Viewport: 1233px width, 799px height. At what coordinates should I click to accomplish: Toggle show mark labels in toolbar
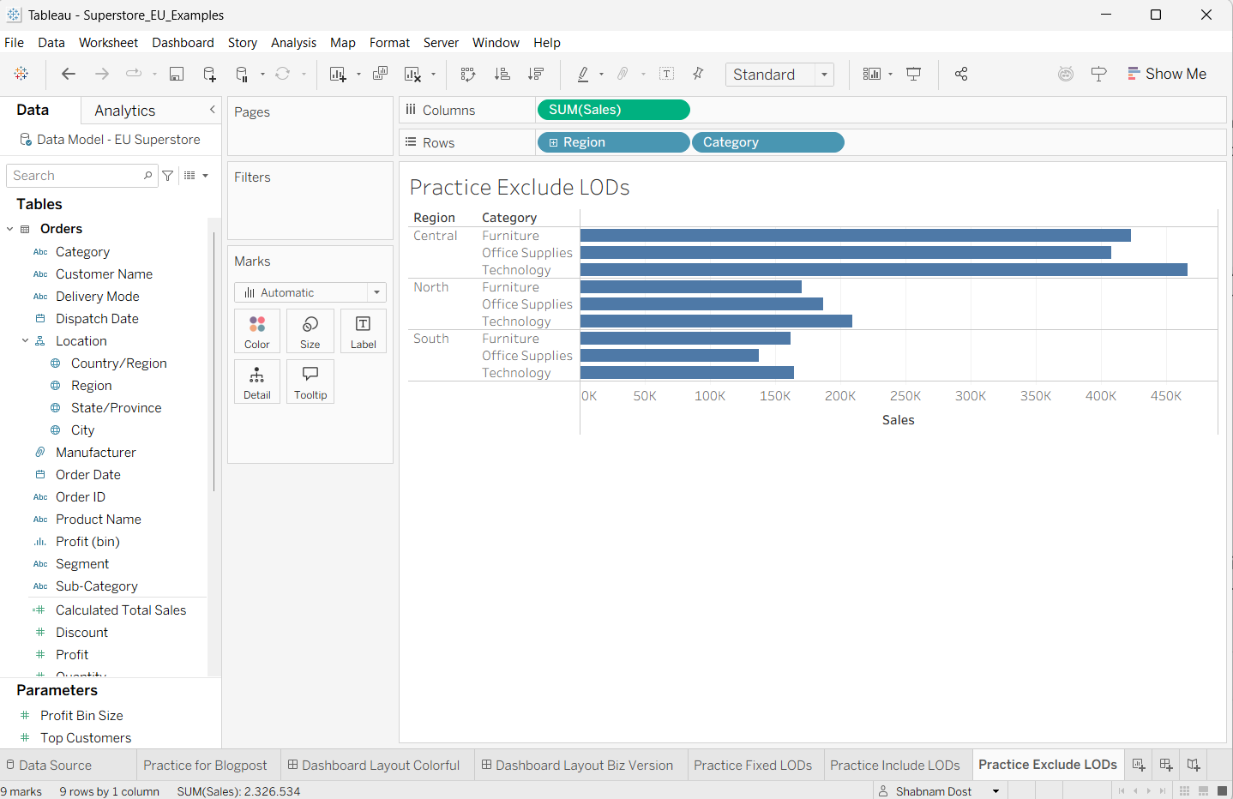click(x=667, y=75)
